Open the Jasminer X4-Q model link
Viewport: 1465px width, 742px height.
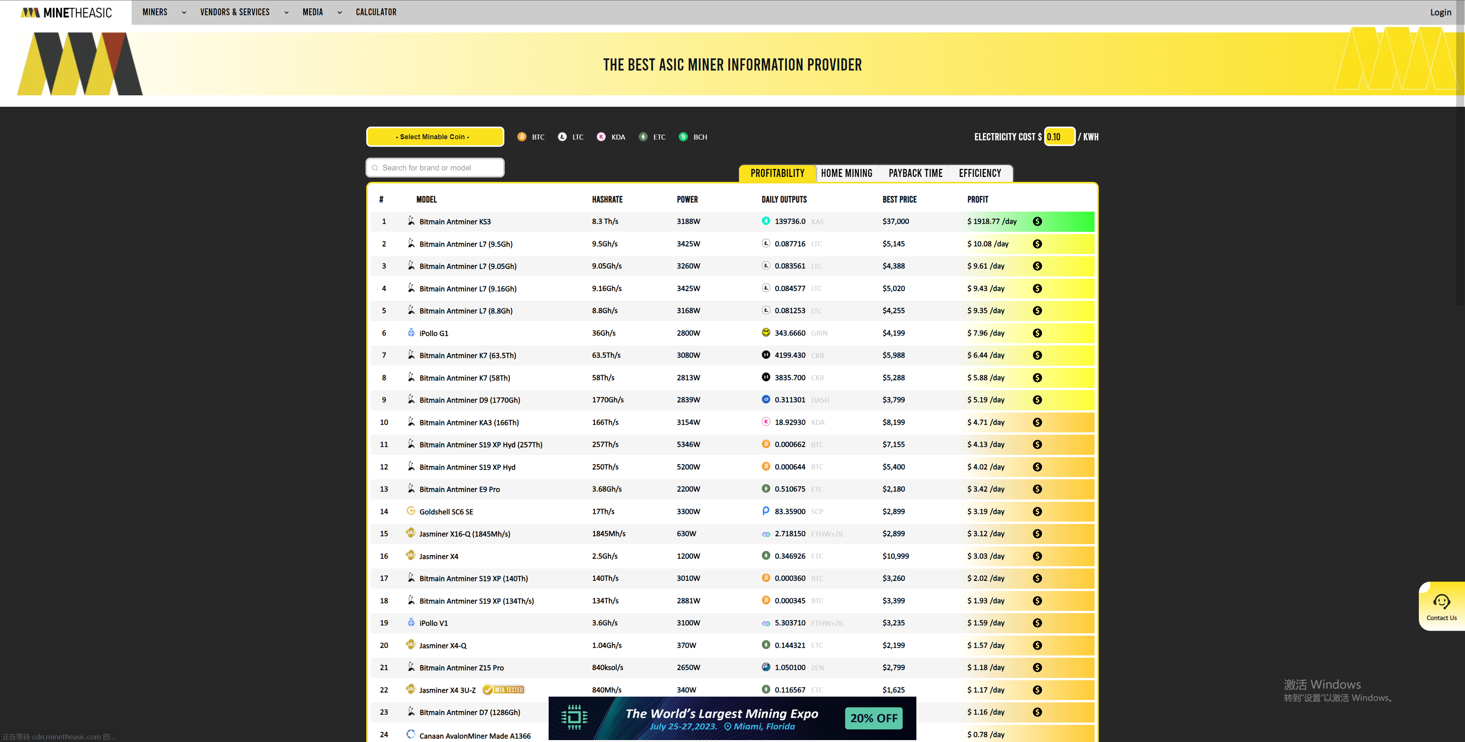[443, 646]
